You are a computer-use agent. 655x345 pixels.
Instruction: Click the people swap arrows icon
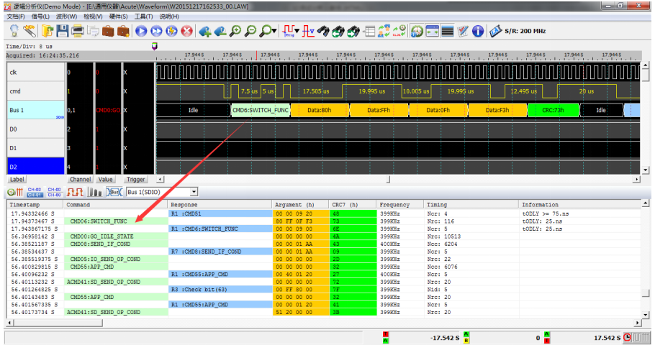point(384,31)
